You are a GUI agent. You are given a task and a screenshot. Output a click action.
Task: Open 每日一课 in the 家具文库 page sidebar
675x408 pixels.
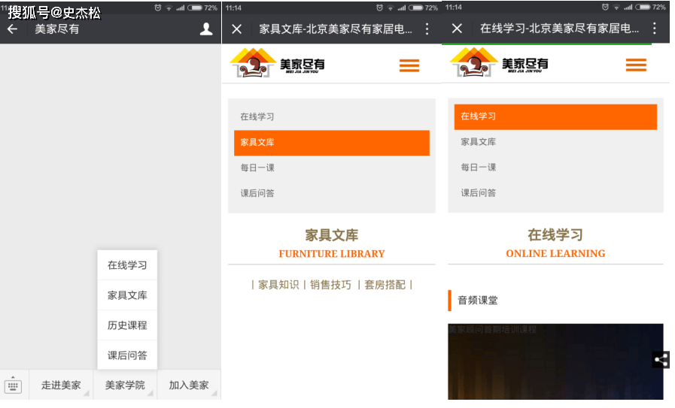pos(257,168)
